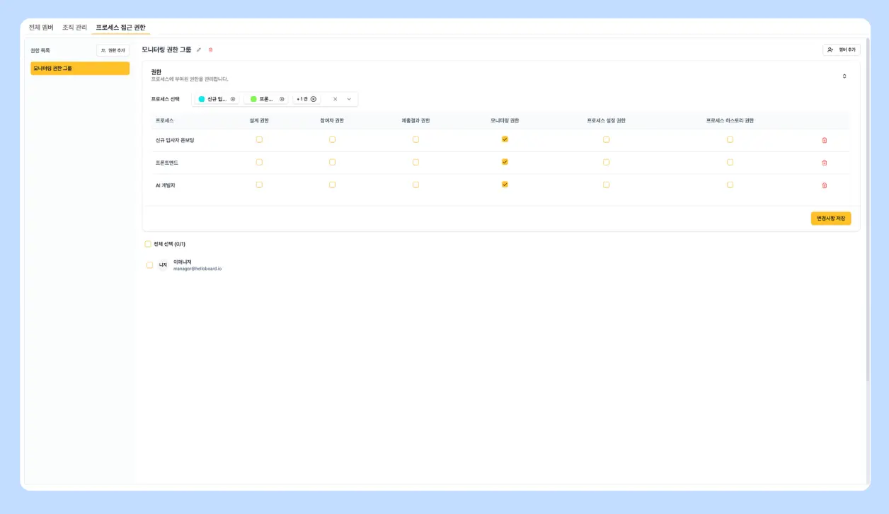Delete the 신규 입사자 온보딩 row via trash icon
Viewport: 889px width, 514px height.
(x=824, y=140)
